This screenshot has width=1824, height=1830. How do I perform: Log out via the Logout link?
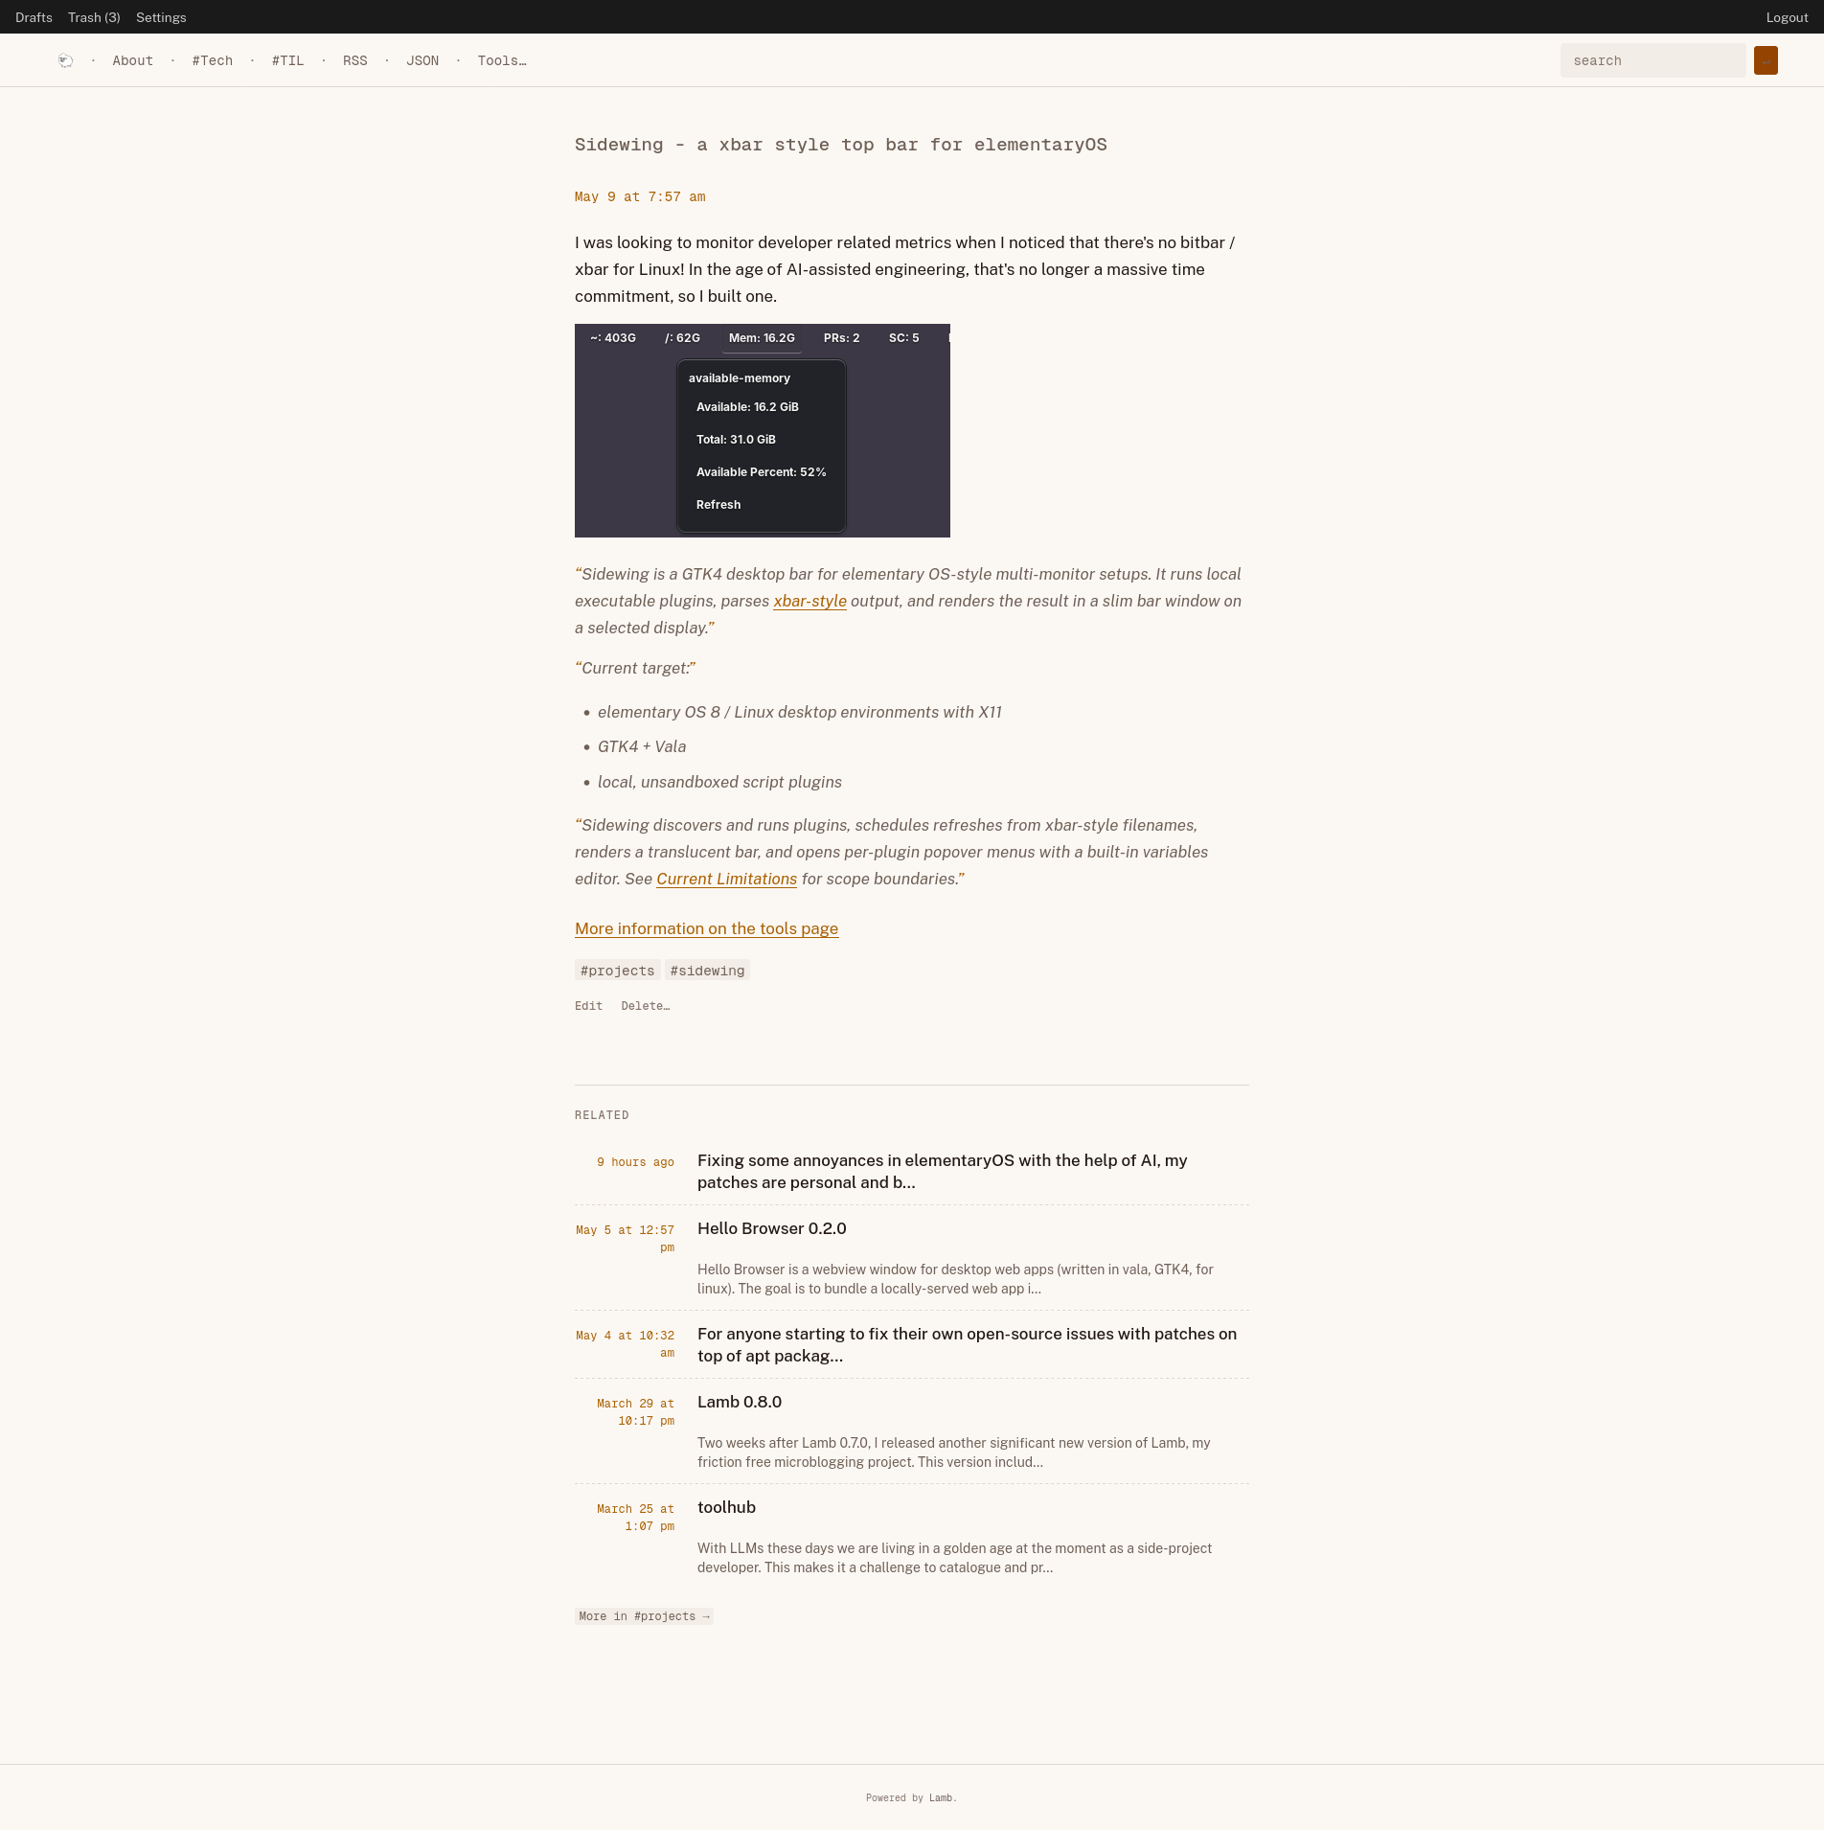point(1787,17)
